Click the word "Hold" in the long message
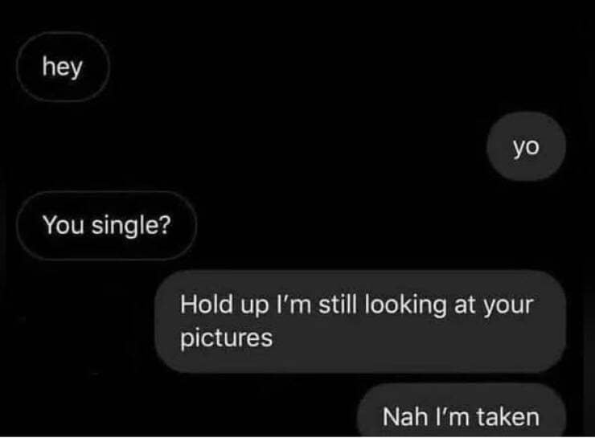 pos(207,304)
